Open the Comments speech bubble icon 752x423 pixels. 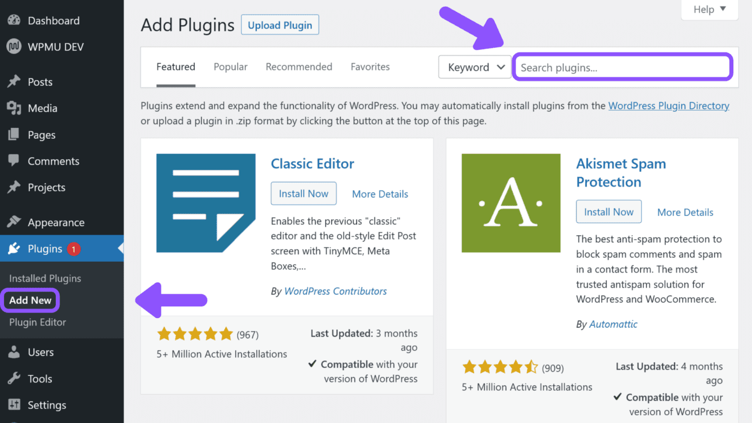14,161
